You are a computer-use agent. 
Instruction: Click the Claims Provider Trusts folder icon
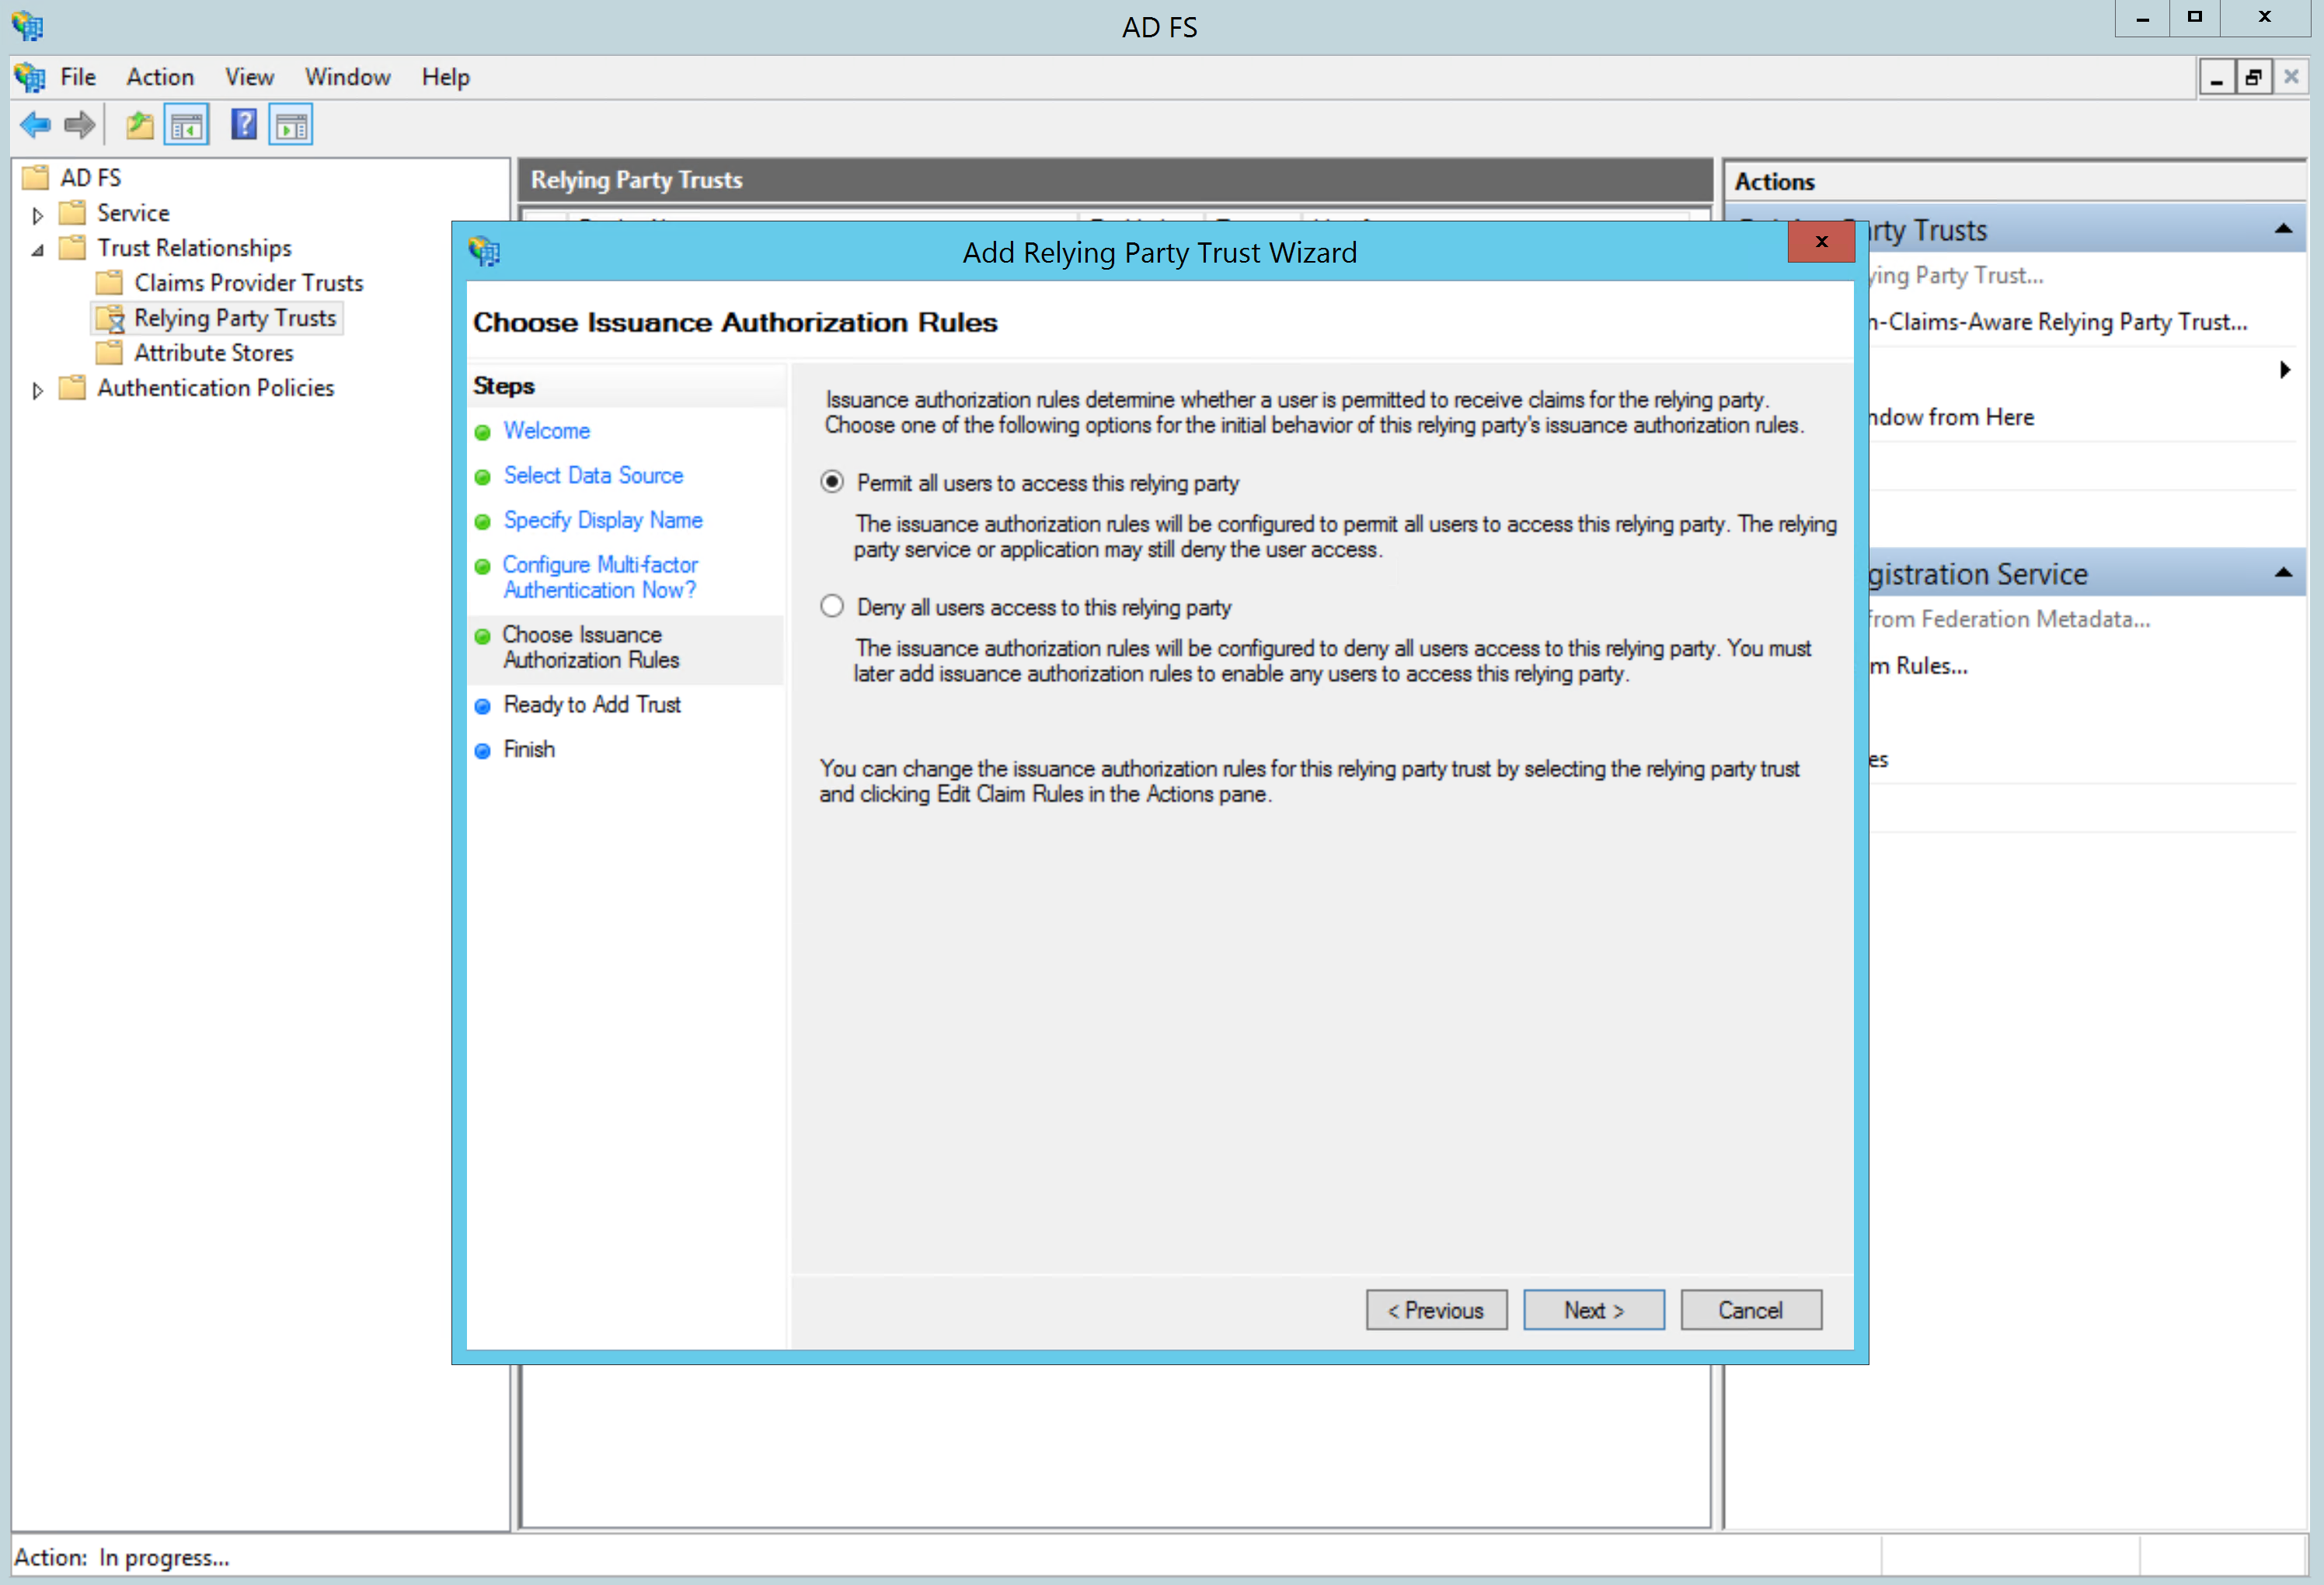point(110,283)
